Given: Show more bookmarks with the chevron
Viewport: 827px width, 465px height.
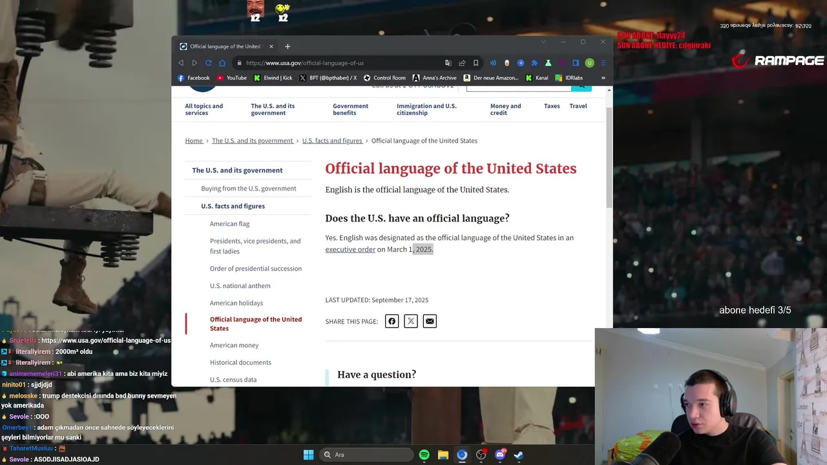Looking at the screenshot, I should tap(603, 77).
